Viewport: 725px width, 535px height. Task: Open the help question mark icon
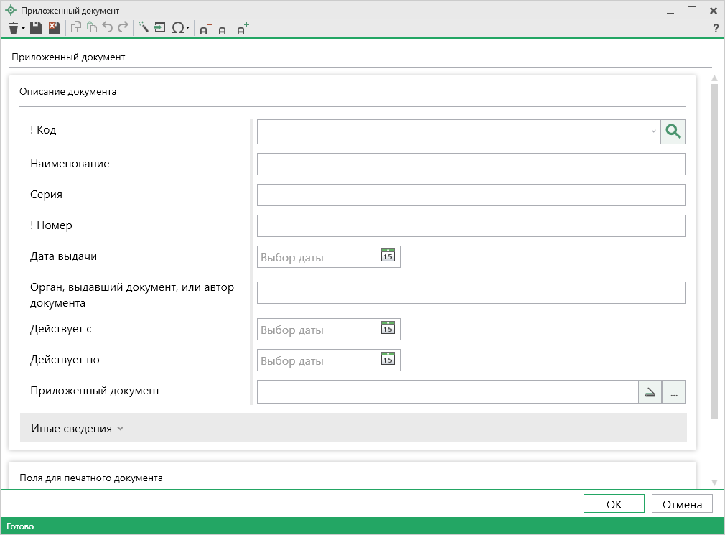point(715,29)
